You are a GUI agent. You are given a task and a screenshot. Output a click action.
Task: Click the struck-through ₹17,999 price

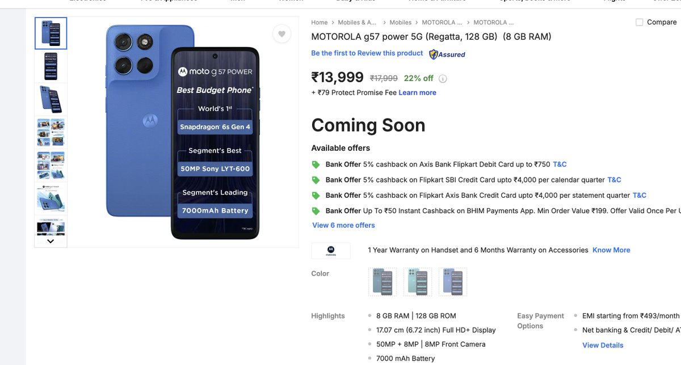point(384,79)
